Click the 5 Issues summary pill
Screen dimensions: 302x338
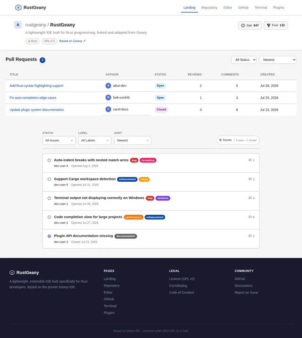click(238, 140)
